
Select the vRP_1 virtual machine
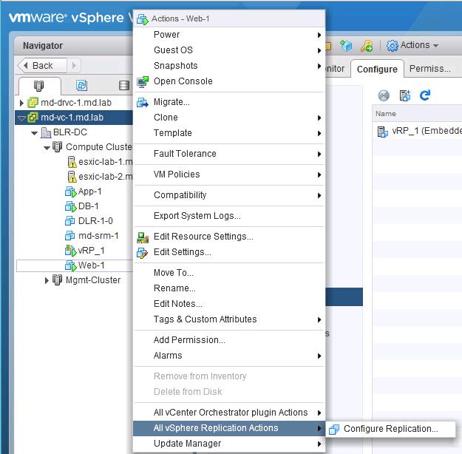click(x=92, y=251)
